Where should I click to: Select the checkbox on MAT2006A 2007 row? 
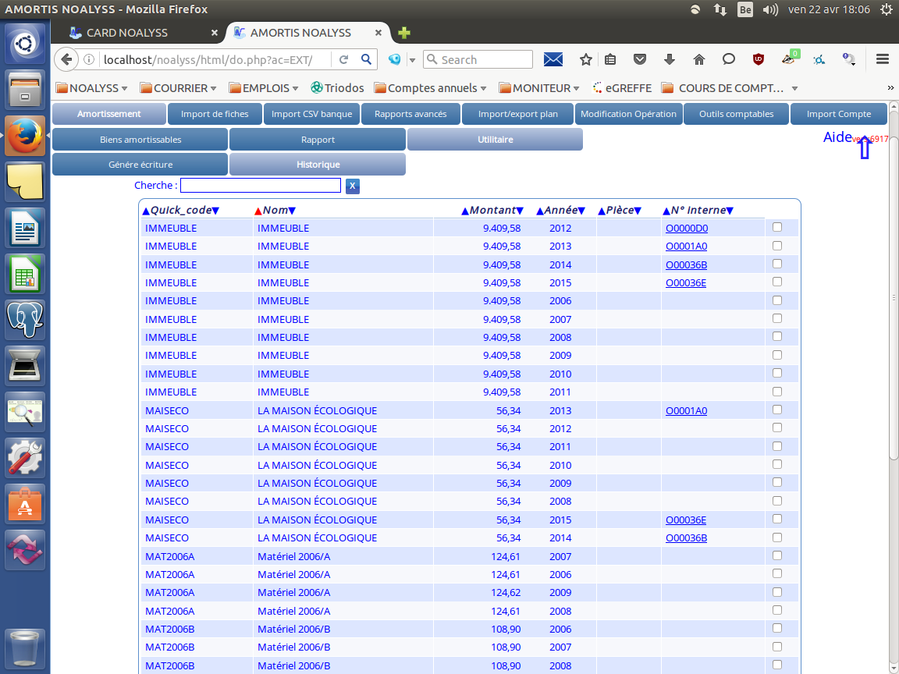(776, 555)
